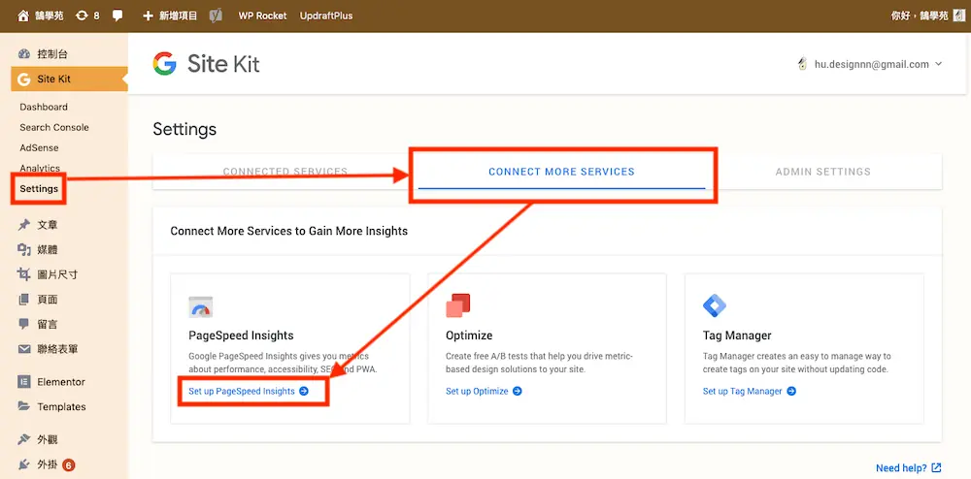971x479 pixels.
Task: Click the Google logo in Site Kit header
Action: tap(165, 64)
